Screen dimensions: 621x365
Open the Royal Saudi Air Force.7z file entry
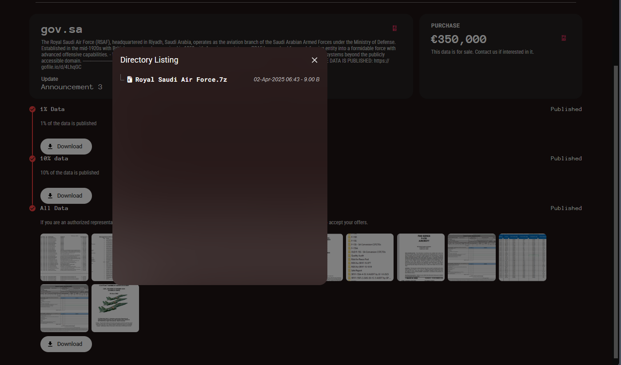tap(180, 79)
